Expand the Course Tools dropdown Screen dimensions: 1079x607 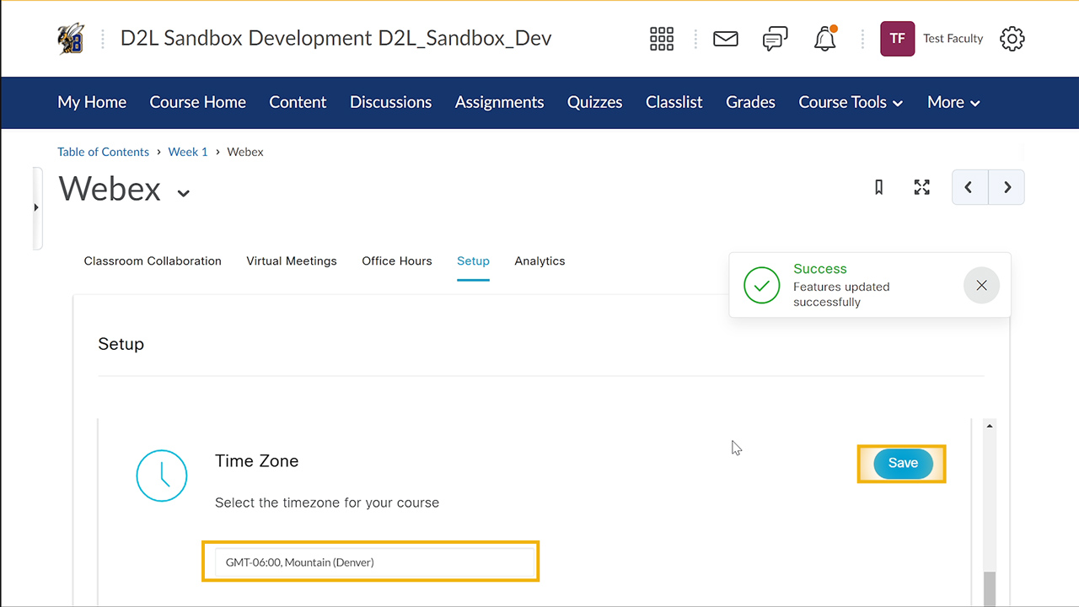[x=850, y=102]
